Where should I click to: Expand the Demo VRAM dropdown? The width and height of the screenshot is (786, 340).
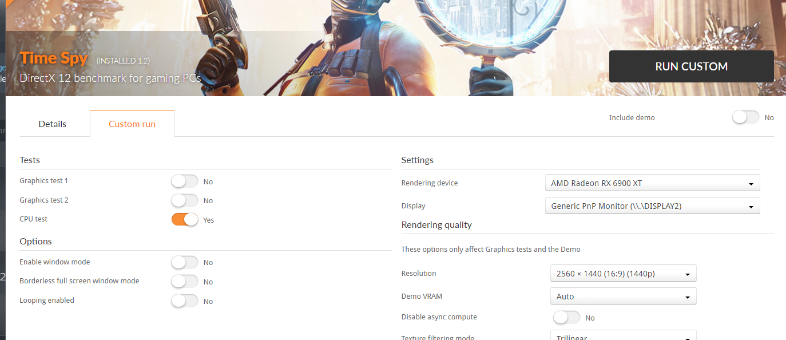point(623,296)
